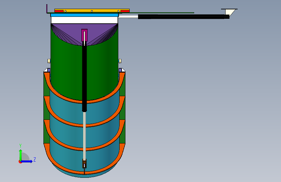Click the red origin ball of the orientation triad
281x182 pixels.
[x=20, y=162]
